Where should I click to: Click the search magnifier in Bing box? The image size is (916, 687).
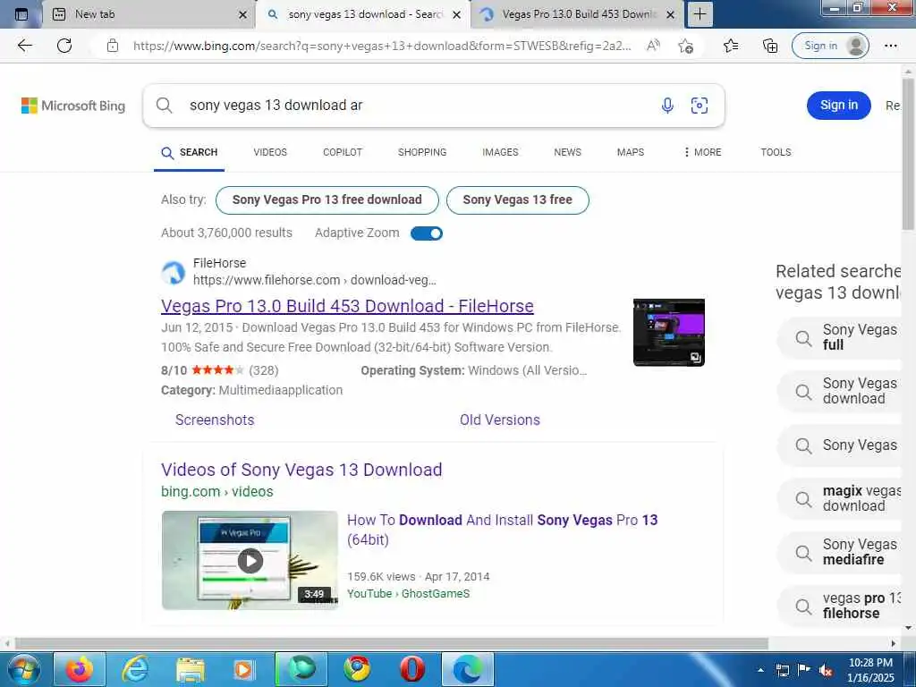point(165,106)
